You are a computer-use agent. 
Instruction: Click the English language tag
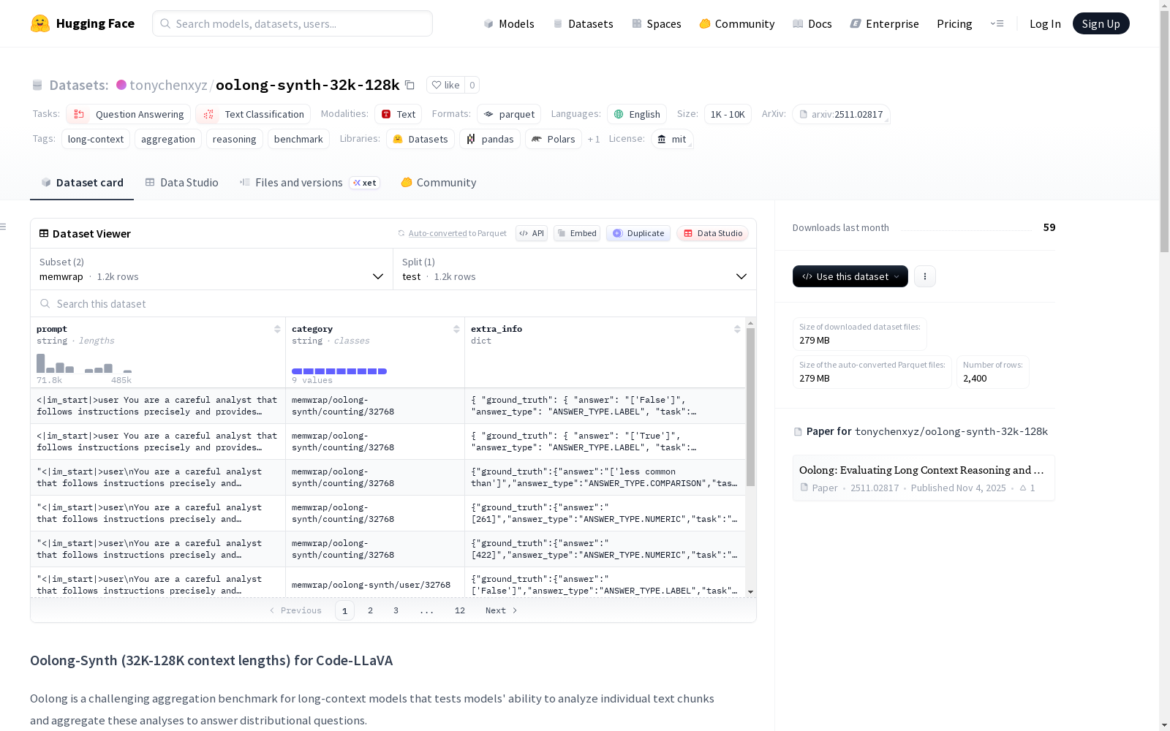click(x=637, y=114)
